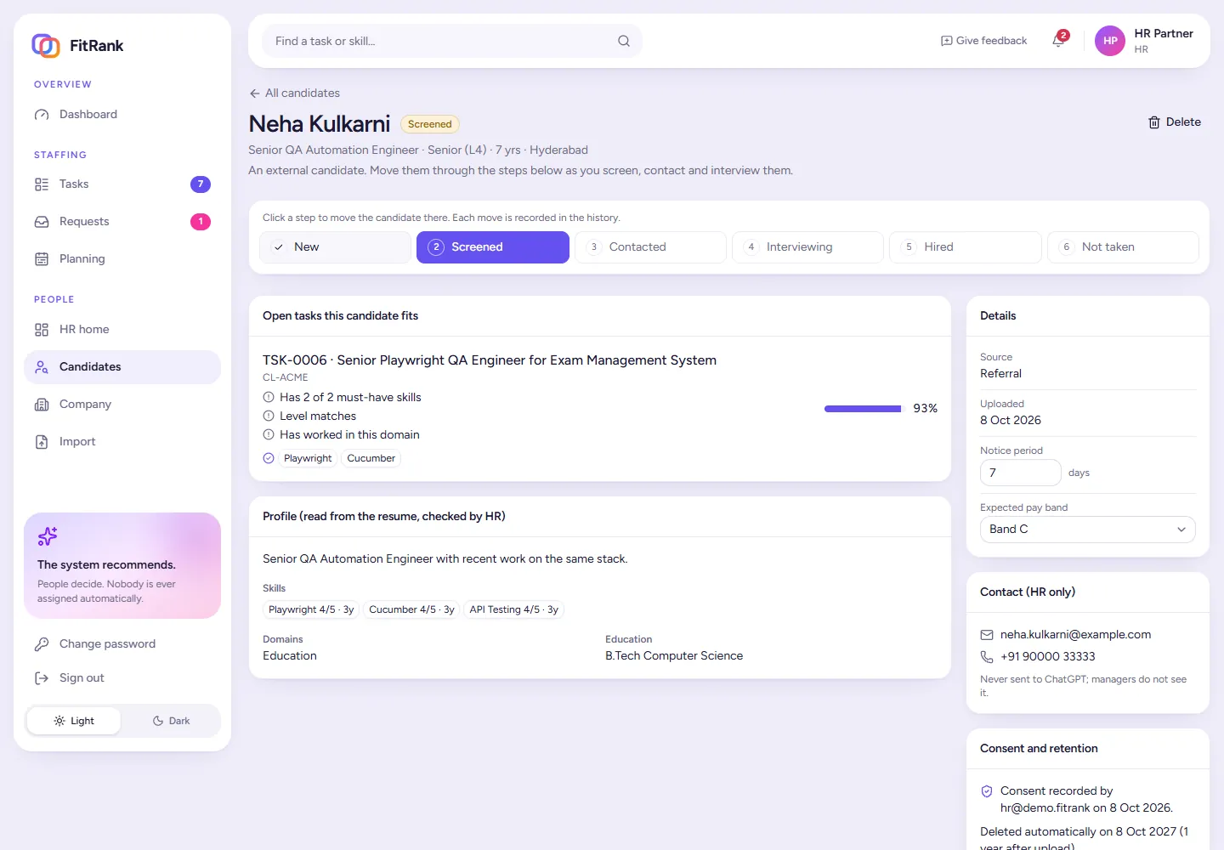Move candidate to Interviewing step
Screen dimensions: 1224x850
point(807,247)
